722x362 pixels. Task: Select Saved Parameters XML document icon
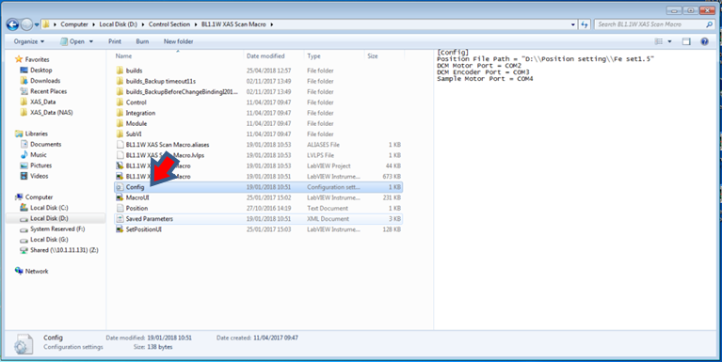tap(120, 218)
